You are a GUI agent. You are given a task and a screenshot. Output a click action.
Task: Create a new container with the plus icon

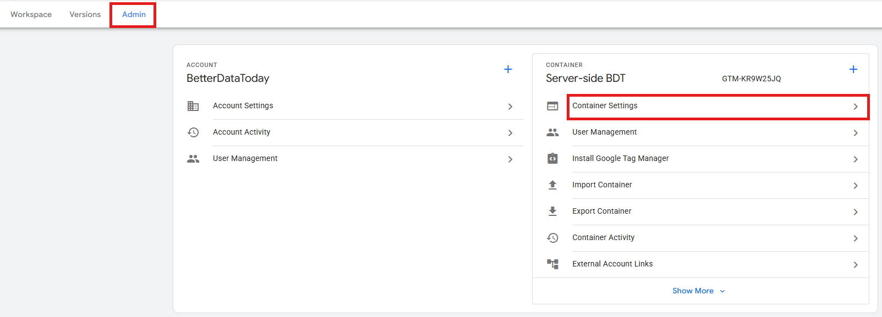853,69
